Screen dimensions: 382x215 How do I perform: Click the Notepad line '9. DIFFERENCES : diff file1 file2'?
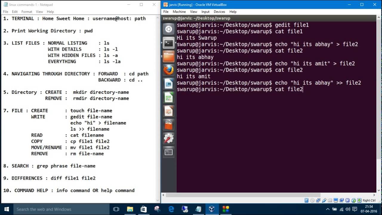coord(49,178)
